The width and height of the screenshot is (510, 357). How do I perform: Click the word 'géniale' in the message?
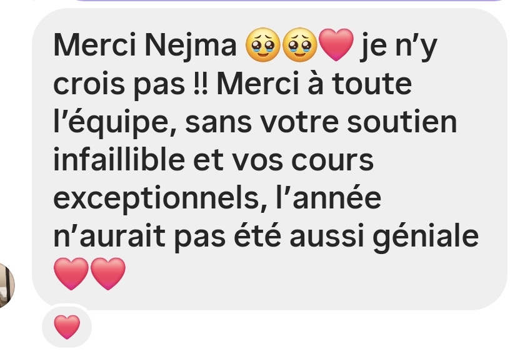(x=426, y=237)
